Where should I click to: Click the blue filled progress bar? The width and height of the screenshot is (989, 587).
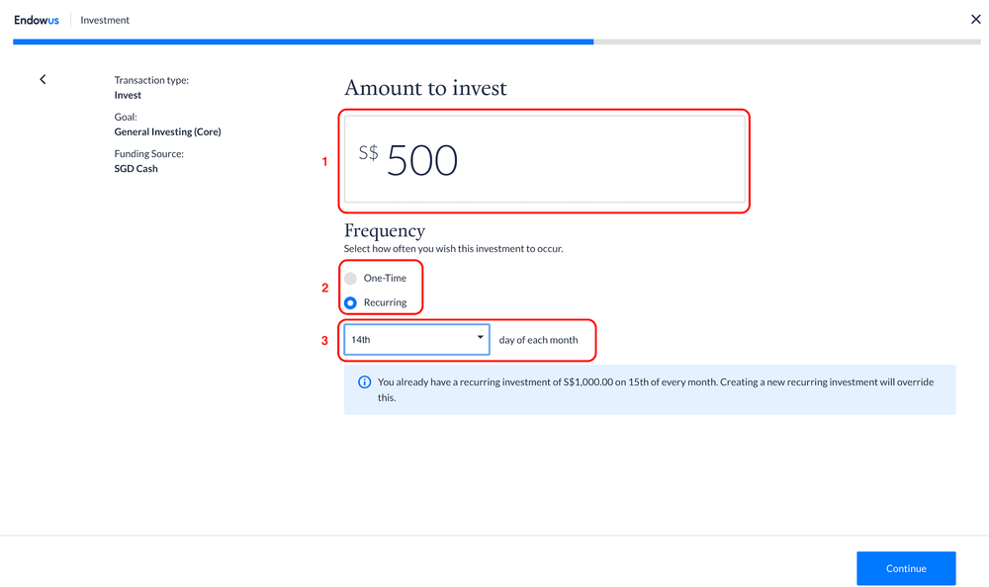[x=303, y=42]
